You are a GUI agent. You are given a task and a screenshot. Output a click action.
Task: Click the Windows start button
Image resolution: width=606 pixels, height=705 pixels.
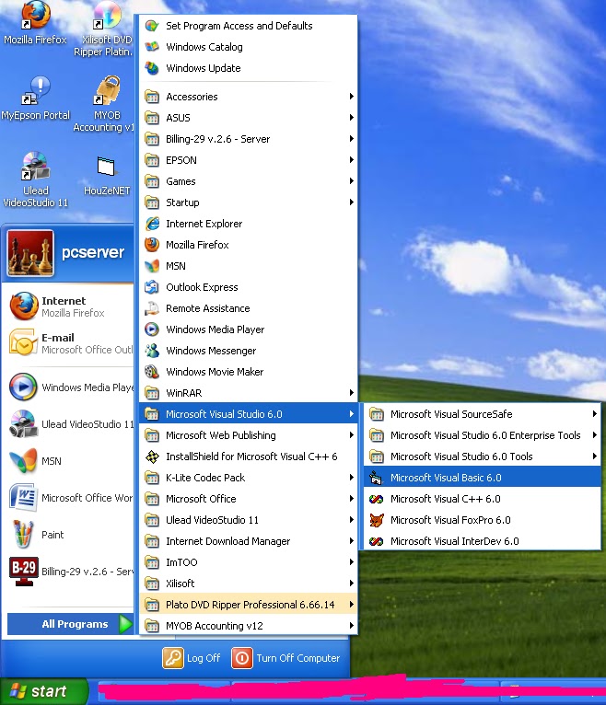coord(43,691)
